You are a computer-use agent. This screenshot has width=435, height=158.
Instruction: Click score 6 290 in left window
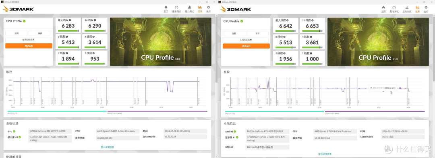tap(95, 26)
